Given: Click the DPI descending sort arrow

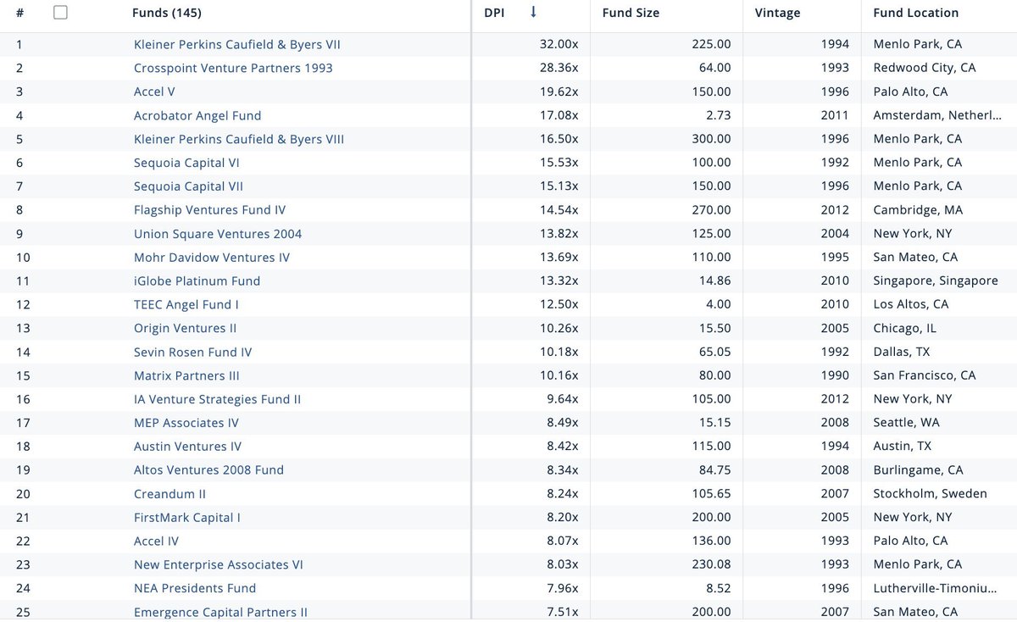Looking at the screenshot, I should point(533,12).
